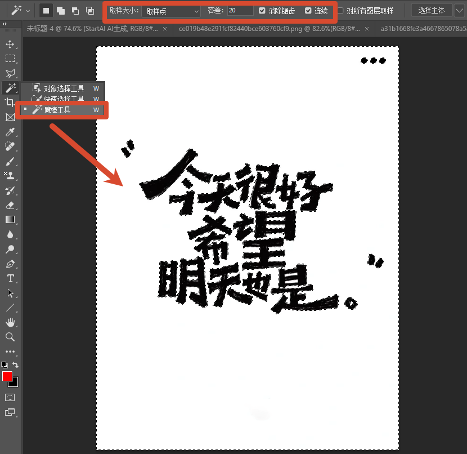Select the Zoom tool
The width and height of the screenshot is (467, 454).
[x=10, y=337]
